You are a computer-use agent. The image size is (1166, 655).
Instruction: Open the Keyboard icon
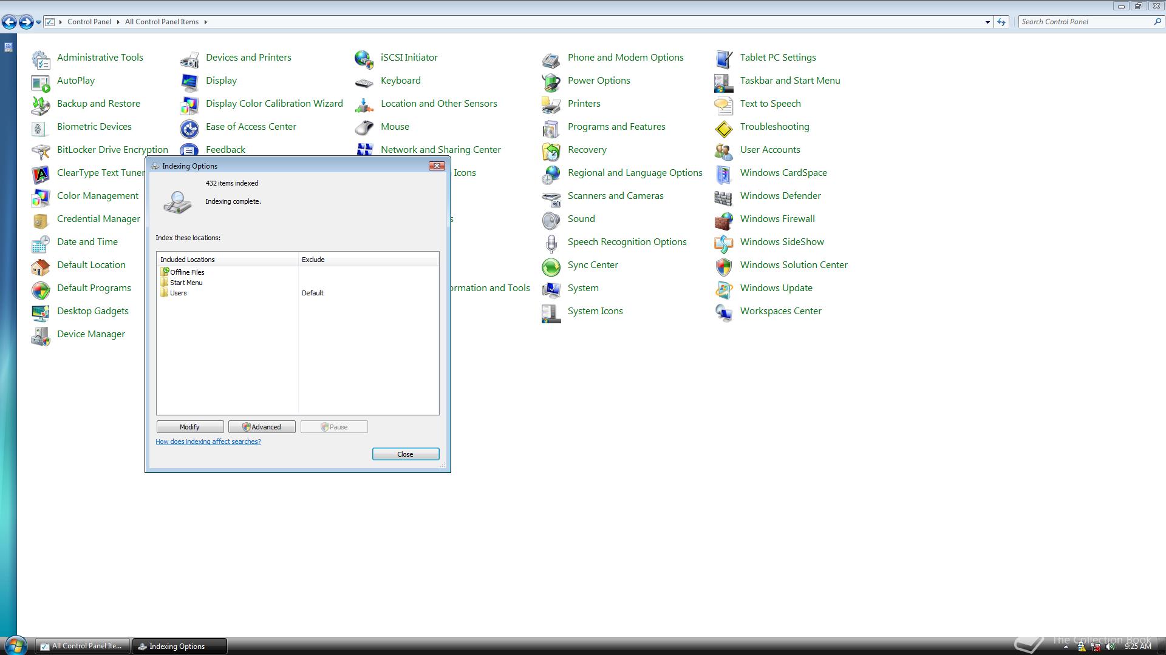(x=364, y=82)
